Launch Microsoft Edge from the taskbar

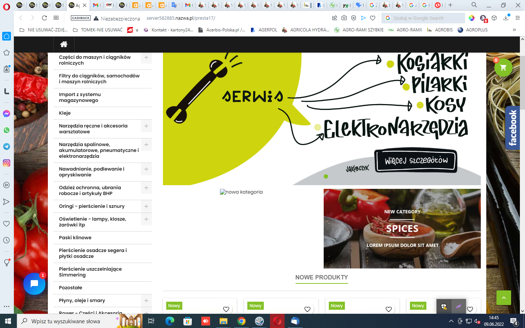click(170, 321)
